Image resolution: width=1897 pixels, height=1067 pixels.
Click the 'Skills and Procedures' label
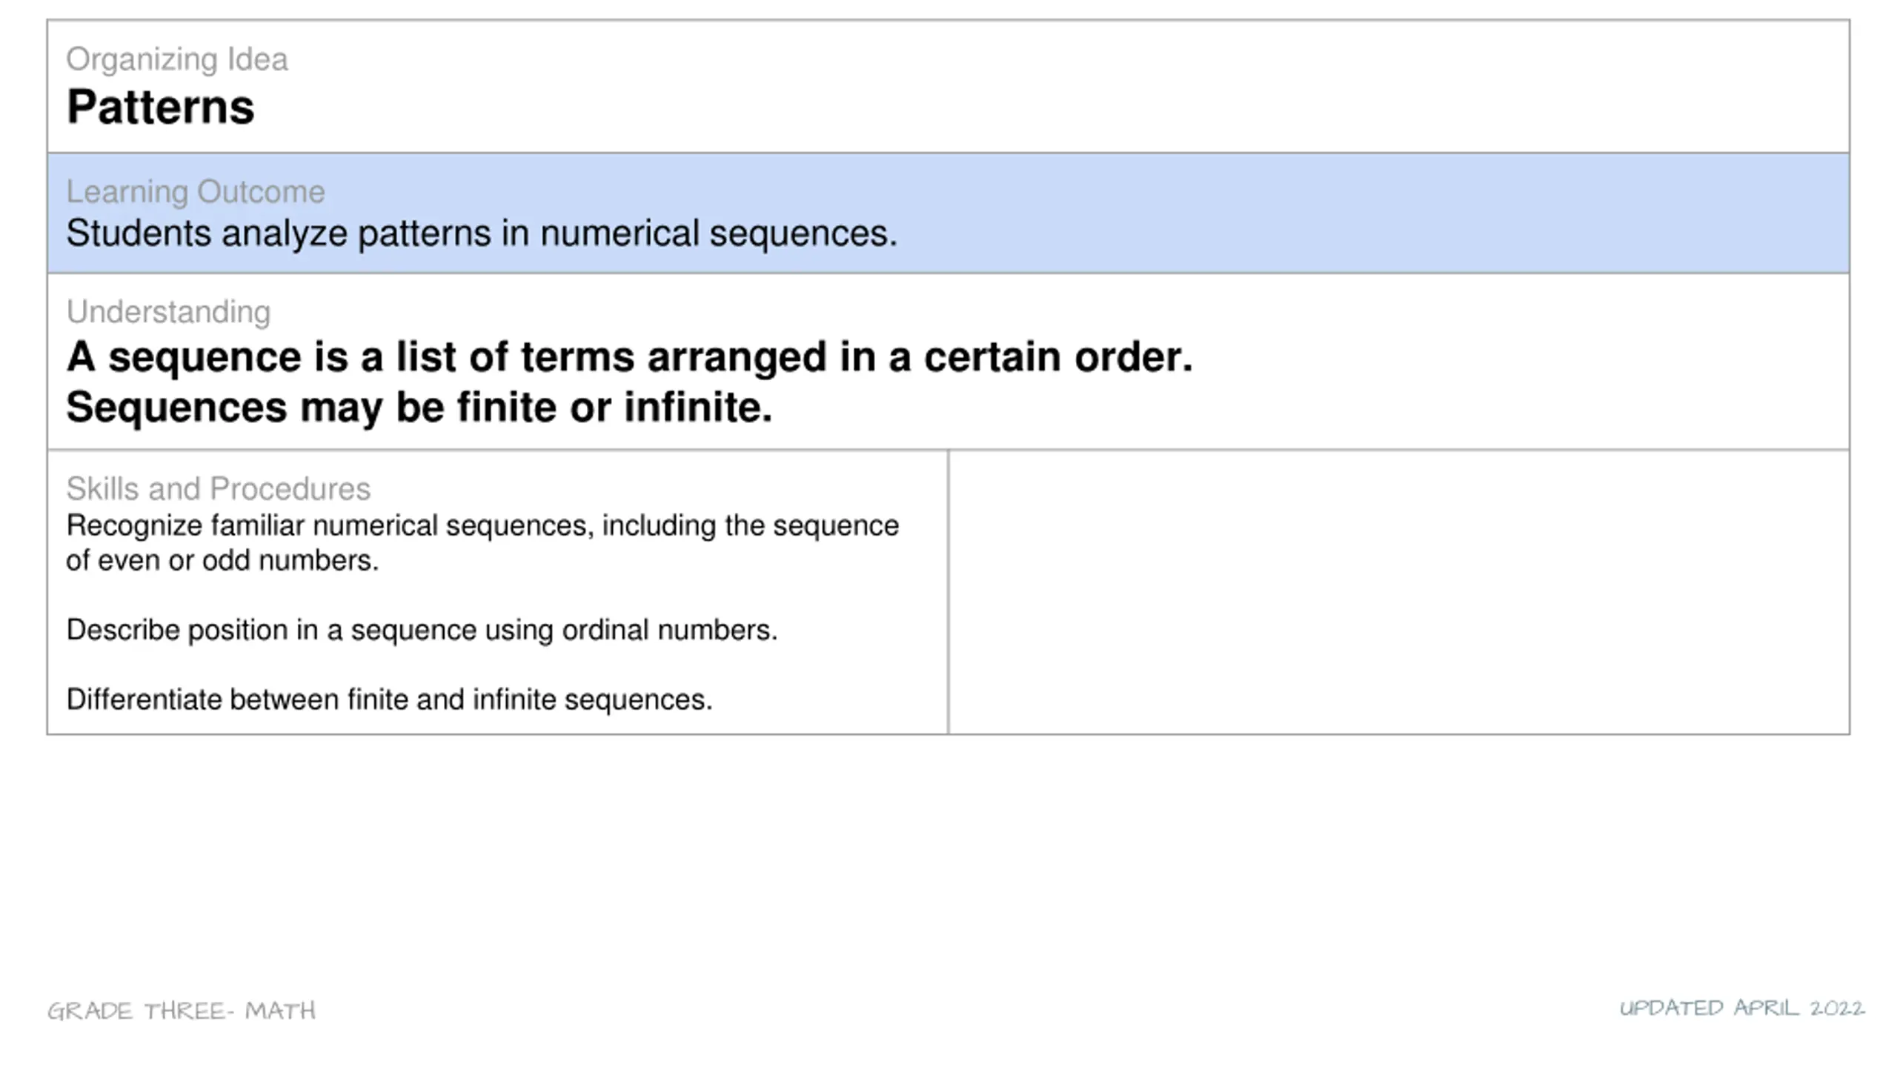coord(219,489)
